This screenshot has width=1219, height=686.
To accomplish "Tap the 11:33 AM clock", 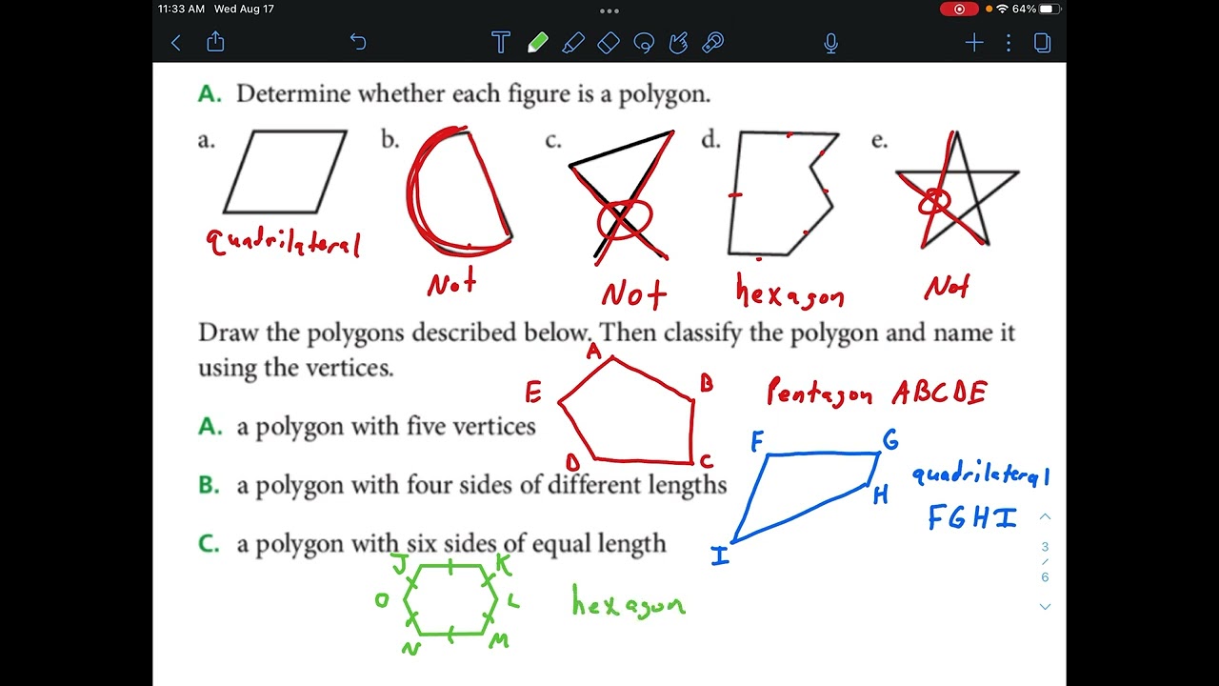I will click(x=181, y=9).
